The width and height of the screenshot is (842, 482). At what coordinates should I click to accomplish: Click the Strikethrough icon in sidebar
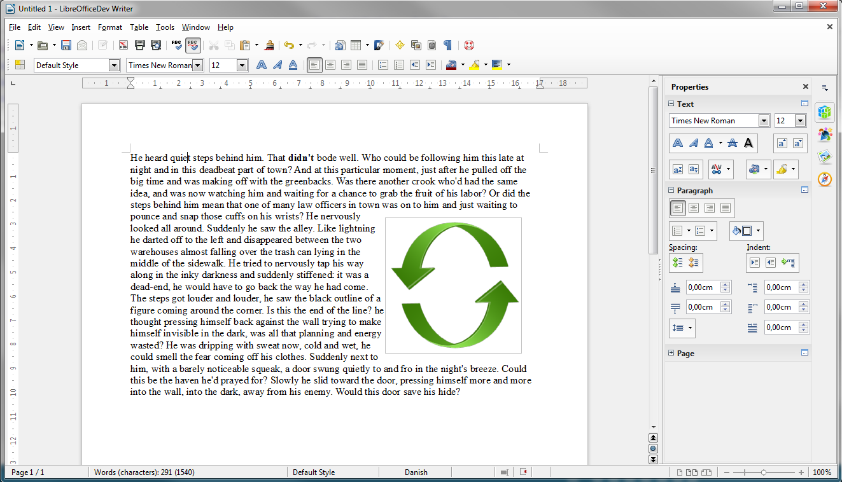point(734,143)
